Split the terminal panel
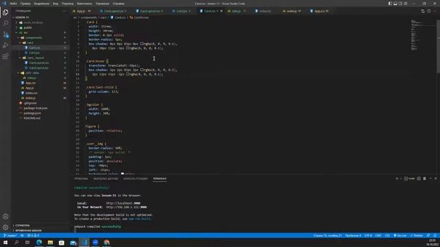The width and height of the screenshot is (440, 247). pos(419,178)
